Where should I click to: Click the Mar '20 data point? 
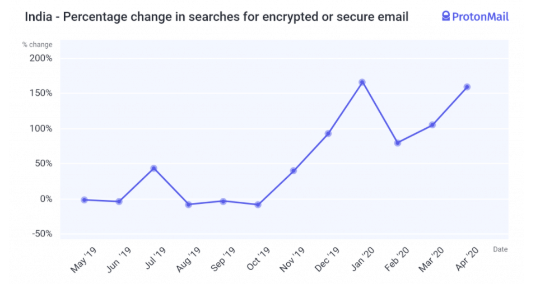coord(432,125)
